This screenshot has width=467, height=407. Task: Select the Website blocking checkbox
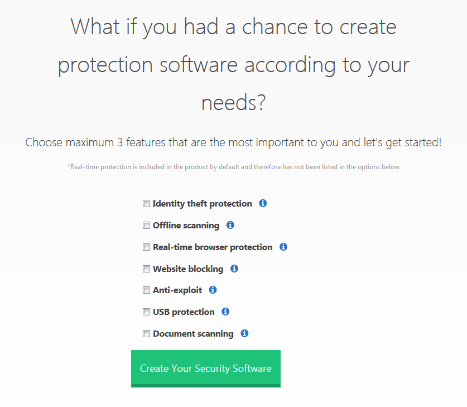pyautogui.click(x=146, y=269)
